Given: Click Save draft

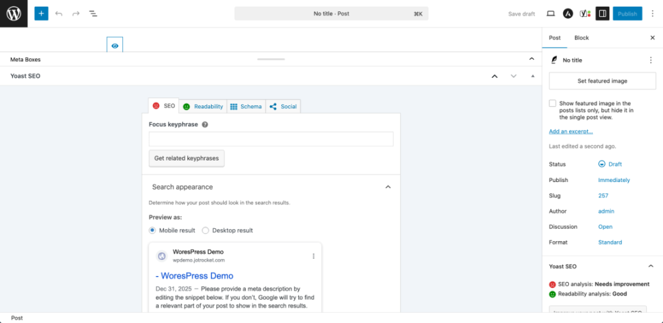Looking at the screenshot, I should pos(521,13).
